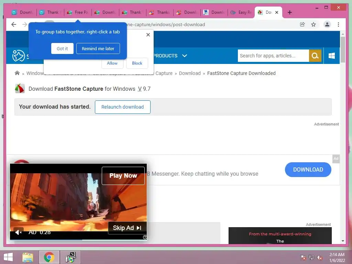Switch to the Easy Re tab
This screenshot has height=264, width=352.
[x=241, y=12]
